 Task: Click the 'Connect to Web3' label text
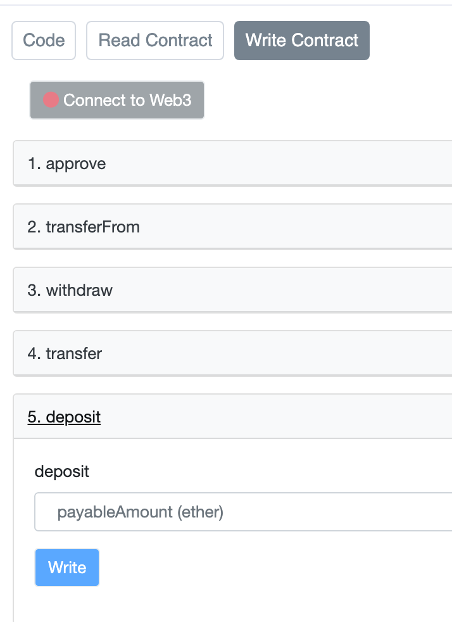[127, 100]
